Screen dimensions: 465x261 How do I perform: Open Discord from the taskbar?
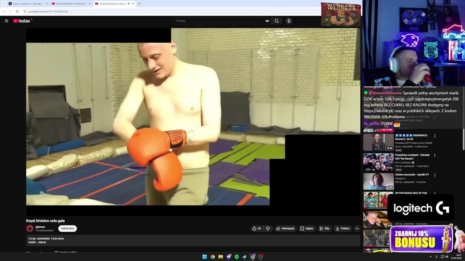coord(229,257)
